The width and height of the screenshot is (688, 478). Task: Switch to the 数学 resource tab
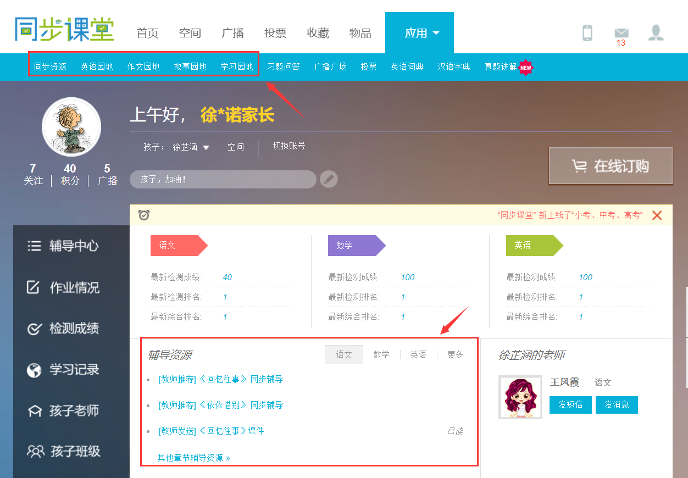click(381, 354)
